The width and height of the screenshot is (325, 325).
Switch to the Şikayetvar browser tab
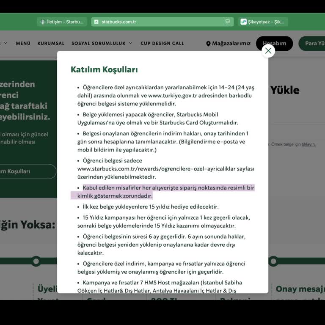click(263, 22)
